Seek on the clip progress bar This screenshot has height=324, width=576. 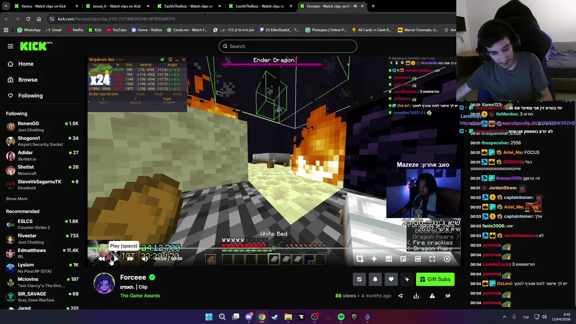274,248
